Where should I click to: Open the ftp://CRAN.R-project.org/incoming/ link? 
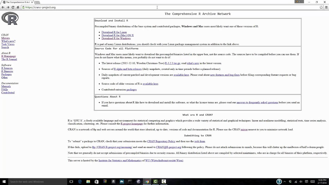[112, 147]
